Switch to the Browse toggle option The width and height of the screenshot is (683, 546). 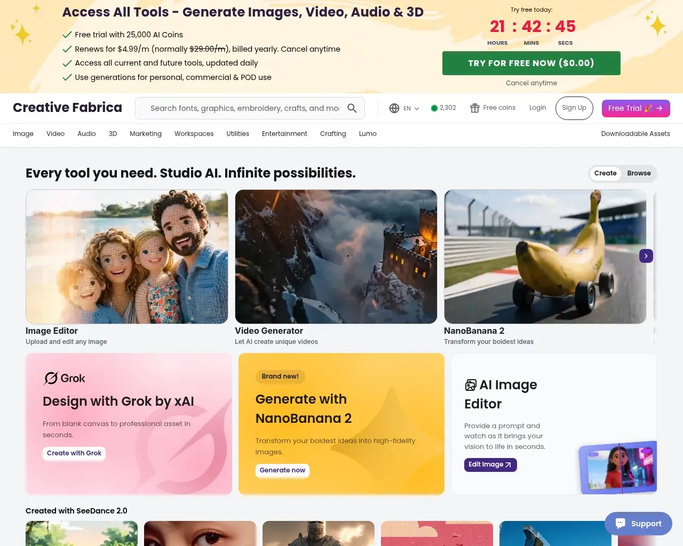639,173
